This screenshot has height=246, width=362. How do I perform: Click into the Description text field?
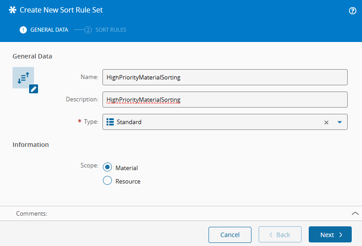pyautogui.click(x=225, y=100)
